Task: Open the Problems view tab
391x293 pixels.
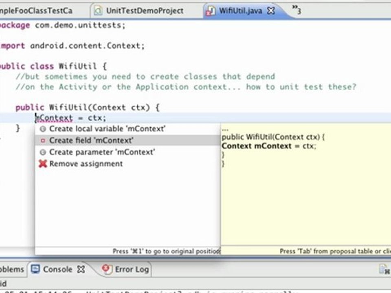Action: (x=11, y=269)
